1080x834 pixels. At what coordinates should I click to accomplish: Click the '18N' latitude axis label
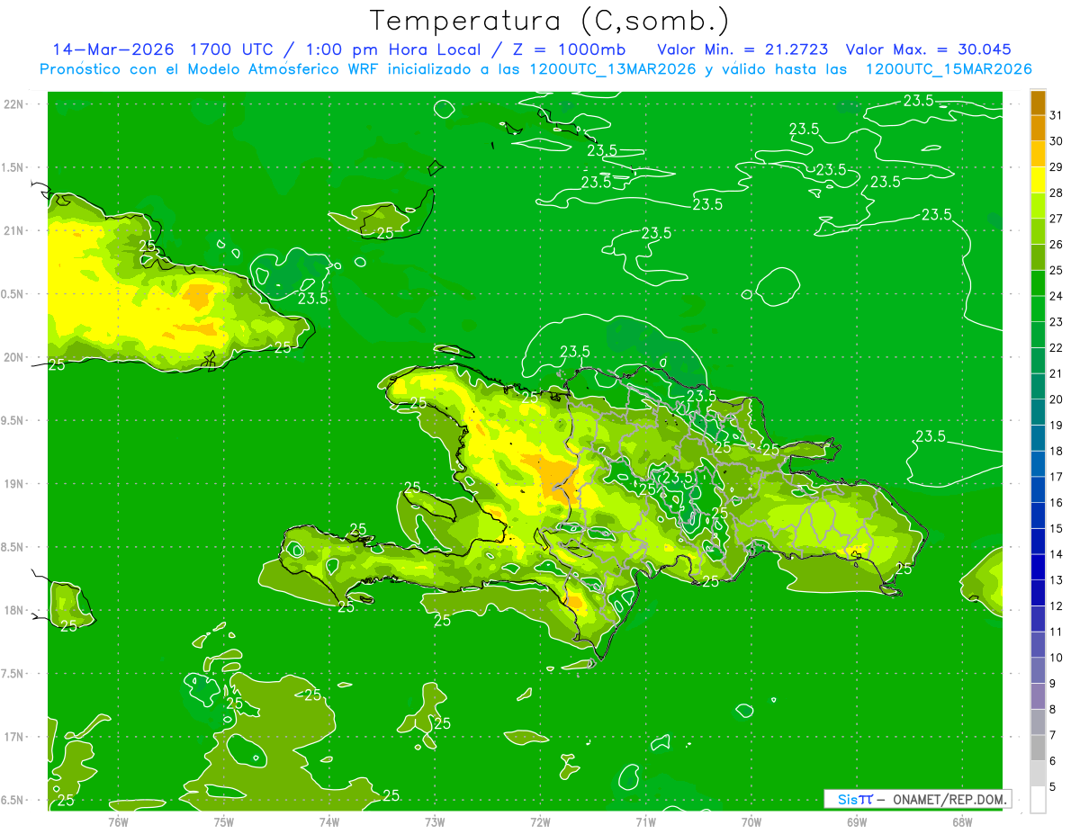click(x=13, y=610)
